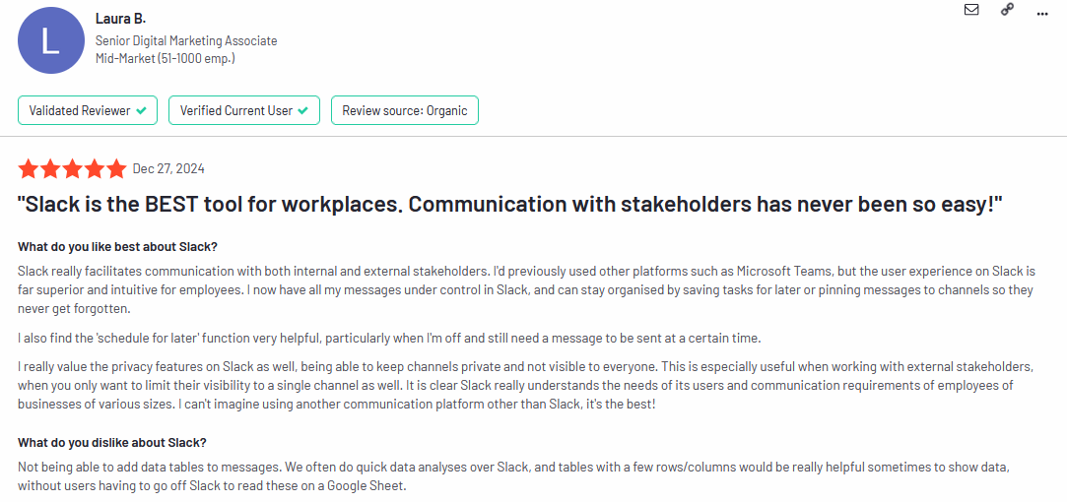Screen dimensions: 1067x502
Task: Click the paragraph starting 'I really value the privacy features'
Action: pyautogui.click(x=526, y=386)
